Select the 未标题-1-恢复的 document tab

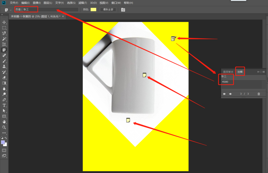(36, 16)
